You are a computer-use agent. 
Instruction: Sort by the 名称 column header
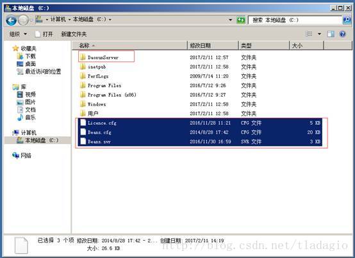(130, 45)
